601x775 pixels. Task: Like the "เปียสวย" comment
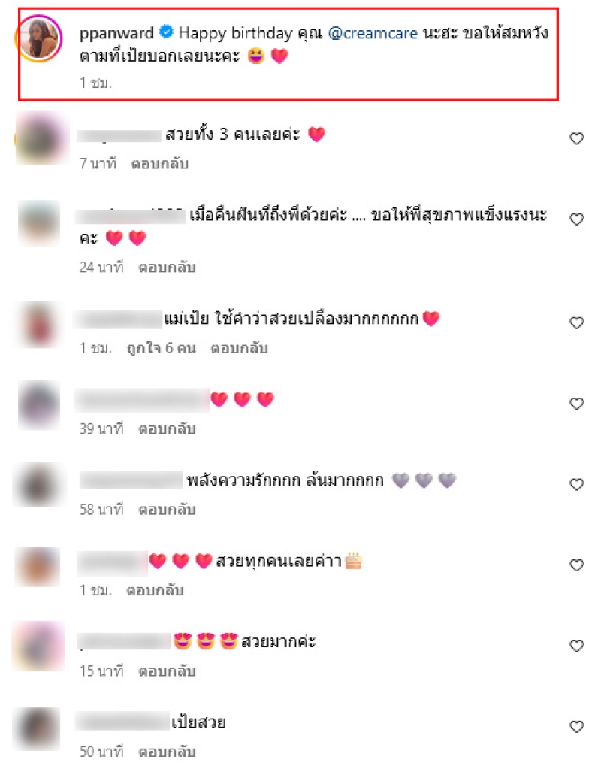click(577, 727)
